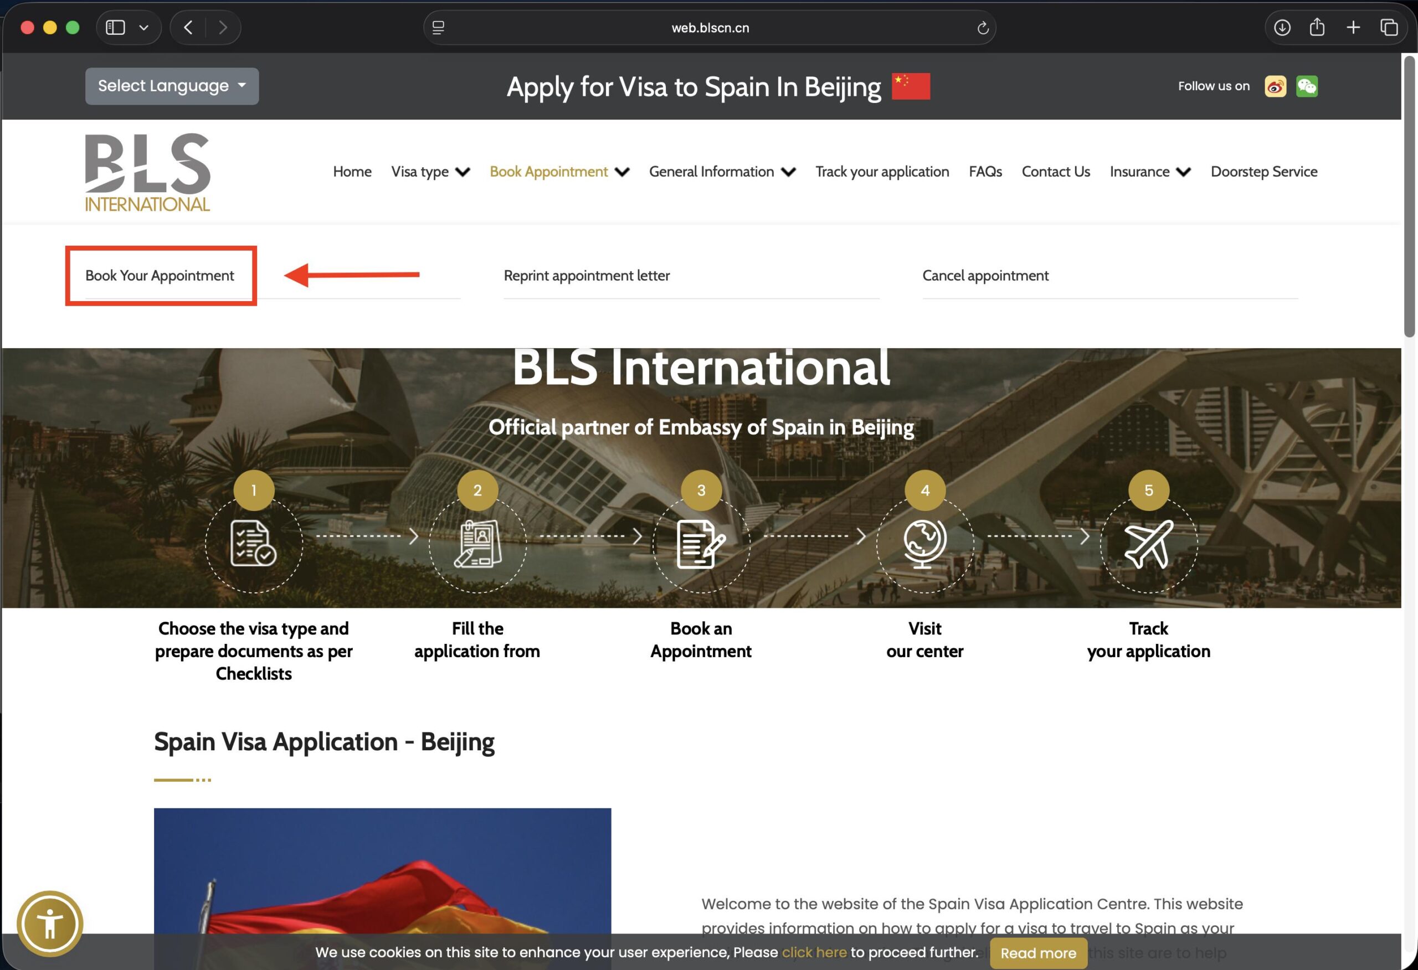Open the WeChat social icon
Screen dimensions: 1418x970
click(1307, 86)
